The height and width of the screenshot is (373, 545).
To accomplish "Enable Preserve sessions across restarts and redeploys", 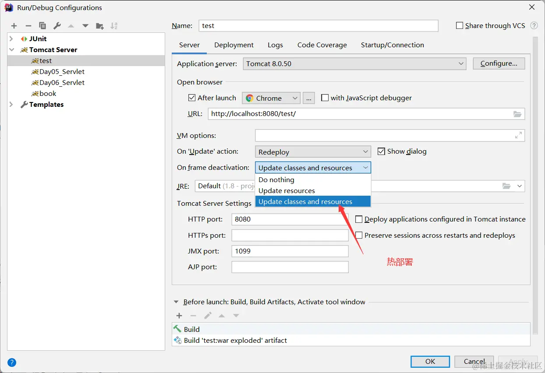I will tap(359, 236).
